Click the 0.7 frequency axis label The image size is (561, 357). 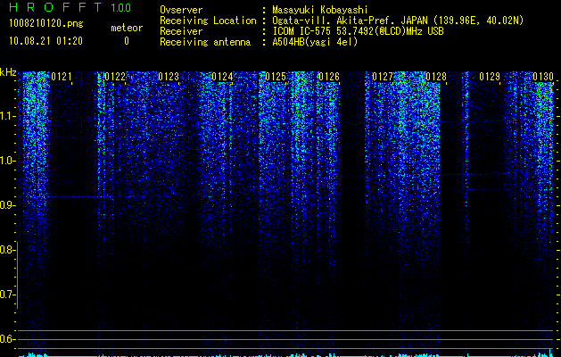(x=7, y=295)
